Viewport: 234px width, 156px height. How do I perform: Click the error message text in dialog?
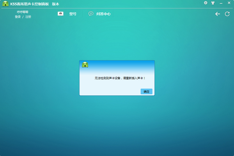point(120,78)
